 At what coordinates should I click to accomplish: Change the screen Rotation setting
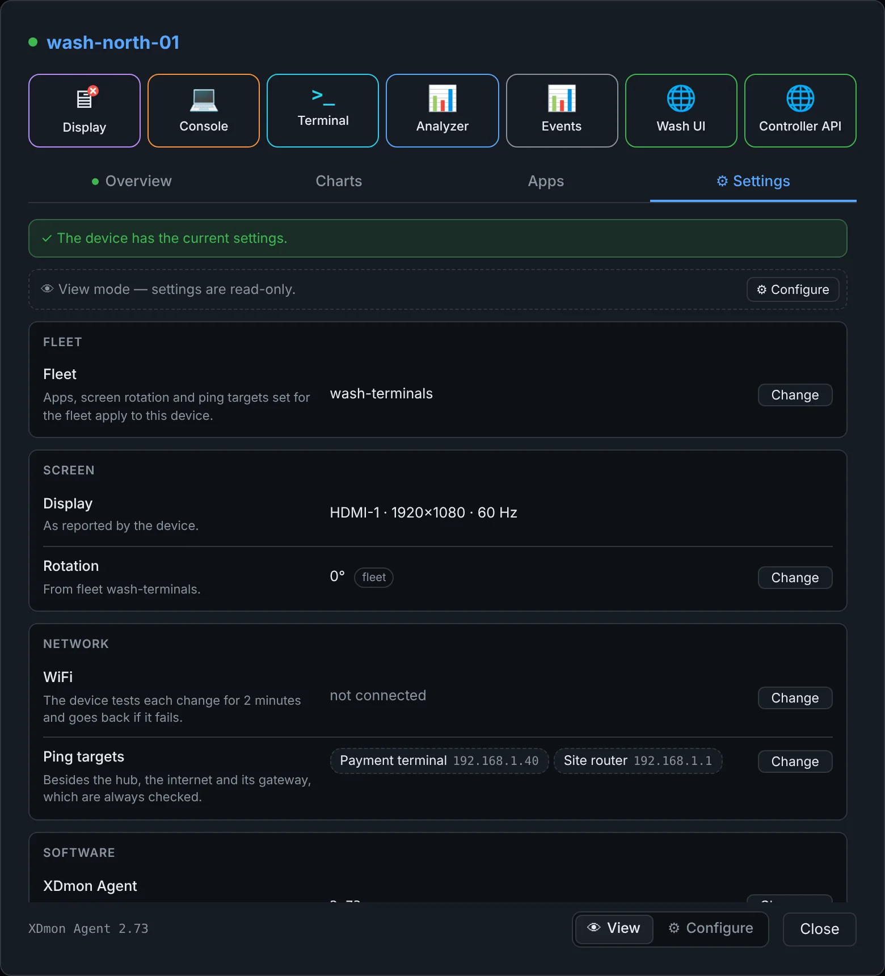click(x=795, y=578)
